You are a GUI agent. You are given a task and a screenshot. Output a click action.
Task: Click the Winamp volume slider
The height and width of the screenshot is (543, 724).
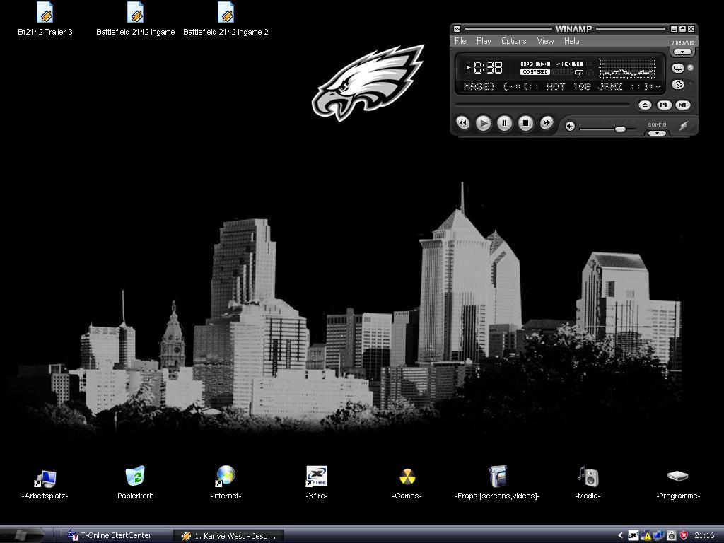pos(601,129)
